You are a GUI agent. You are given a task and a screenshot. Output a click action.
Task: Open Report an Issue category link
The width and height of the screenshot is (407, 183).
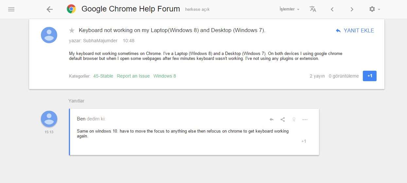coord(133,76)
